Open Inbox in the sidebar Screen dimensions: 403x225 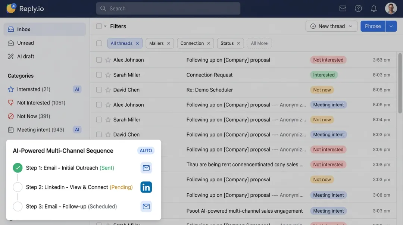point(45,29)
